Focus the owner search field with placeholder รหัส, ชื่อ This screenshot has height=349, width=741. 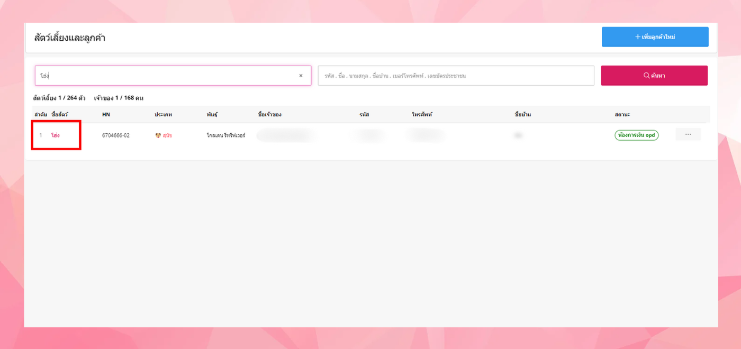(x=456, y=76)
